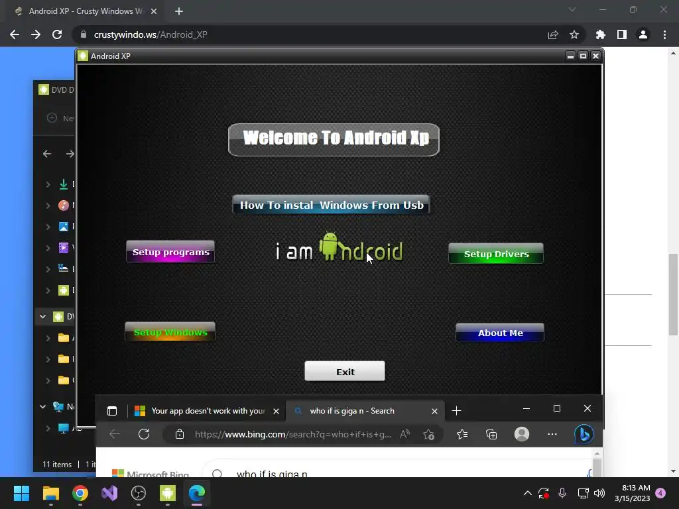
Task: Open Google Chrome from taskbar
Action: pyautogui.click(x=80, y=492)
